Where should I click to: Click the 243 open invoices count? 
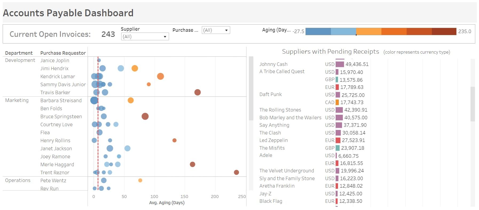click(108, 34)
